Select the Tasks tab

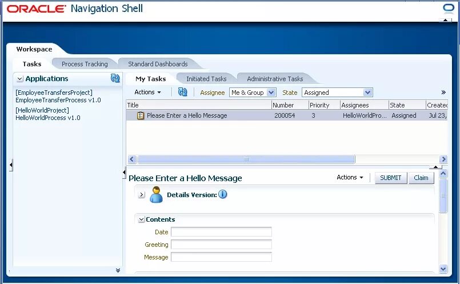(x=32, y=64)
